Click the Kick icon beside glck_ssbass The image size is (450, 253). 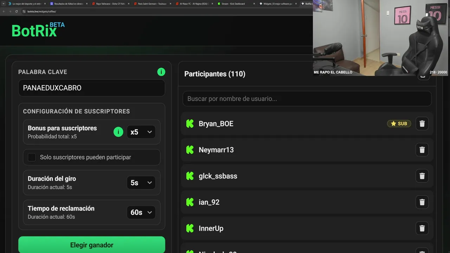(x=190, y=176)
